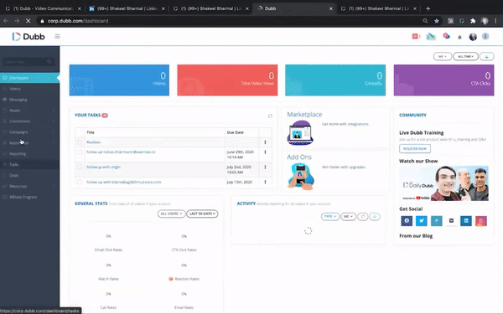The height and width of the screenshot is (314, 503).
Task: Open Affiliate Program in the sidebar
Action: [29, 197]
